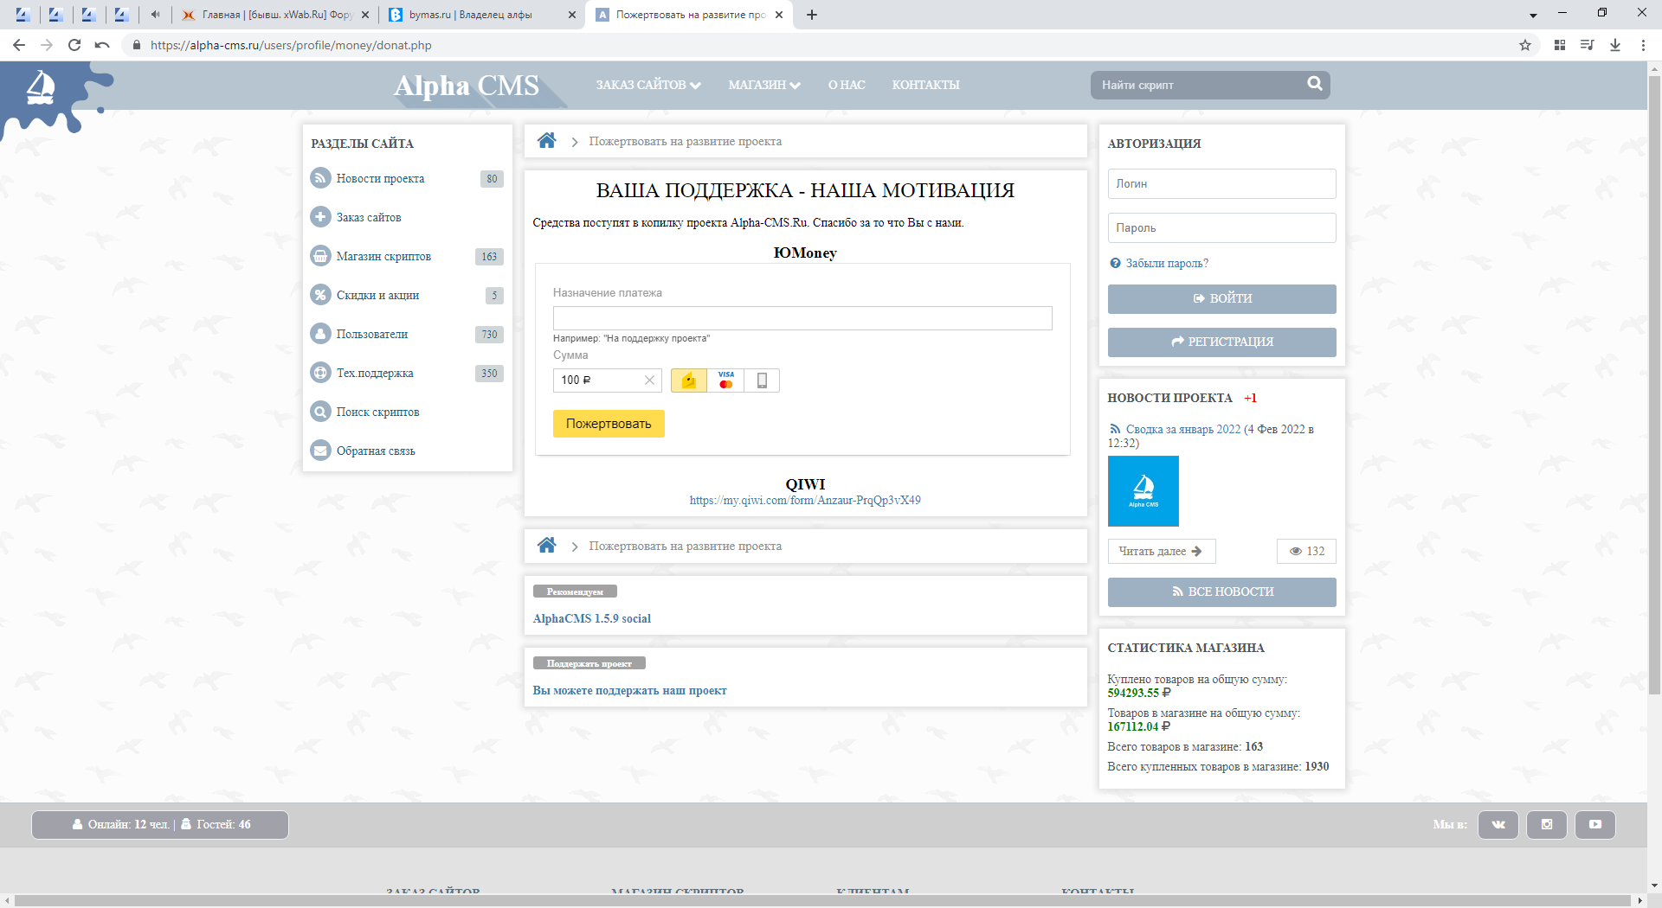Select Visa/Mastercard bank card payment option
1662x908 pixels.
725,380
